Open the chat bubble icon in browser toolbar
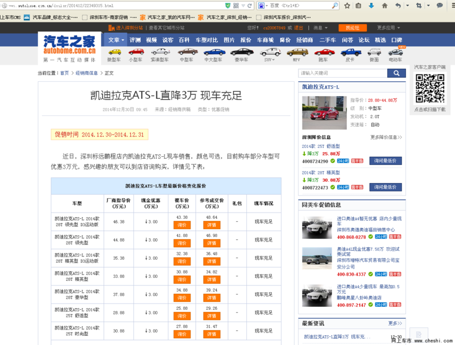Viewport: 455px width, 345px height. pos(440,6)
